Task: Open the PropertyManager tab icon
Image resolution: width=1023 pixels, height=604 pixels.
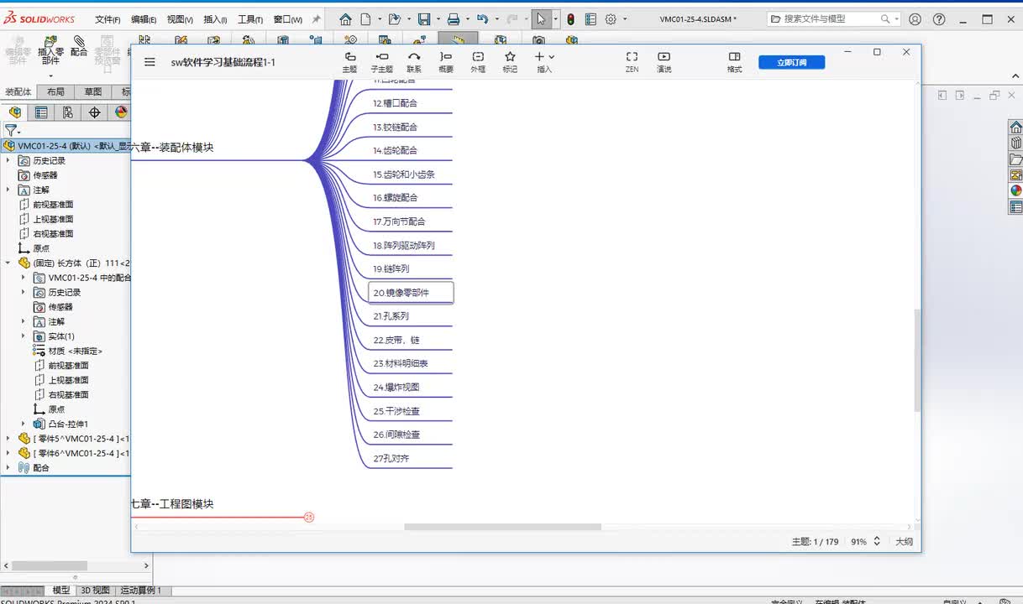Action: coord(41,112)
